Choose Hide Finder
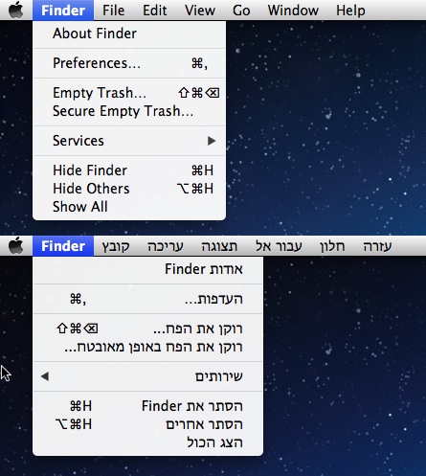The width and height of the screenshot is (426, 476). coord(129,170)
